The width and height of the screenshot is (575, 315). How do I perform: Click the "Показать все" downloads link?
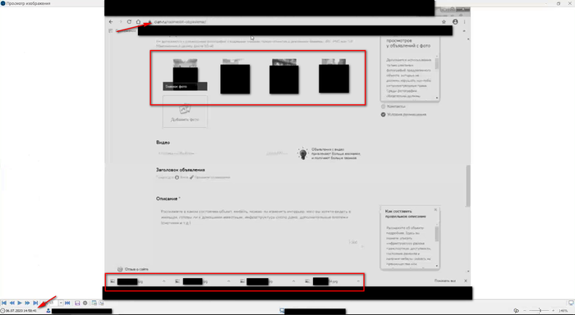click(x=445, y=281)
